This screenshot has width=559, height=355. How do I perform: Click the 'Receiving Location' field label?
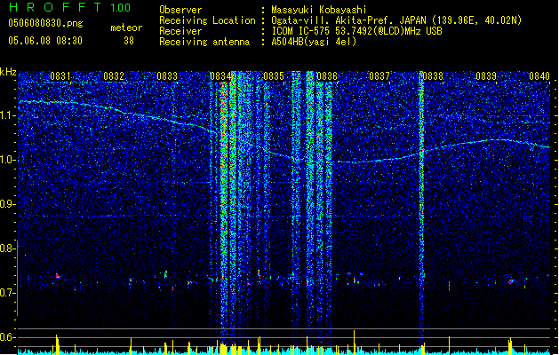[x=207, y=20]
